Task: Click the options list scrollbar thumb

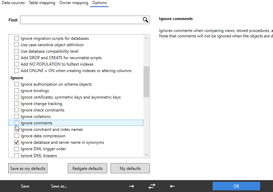Action: tap(146, 82)
